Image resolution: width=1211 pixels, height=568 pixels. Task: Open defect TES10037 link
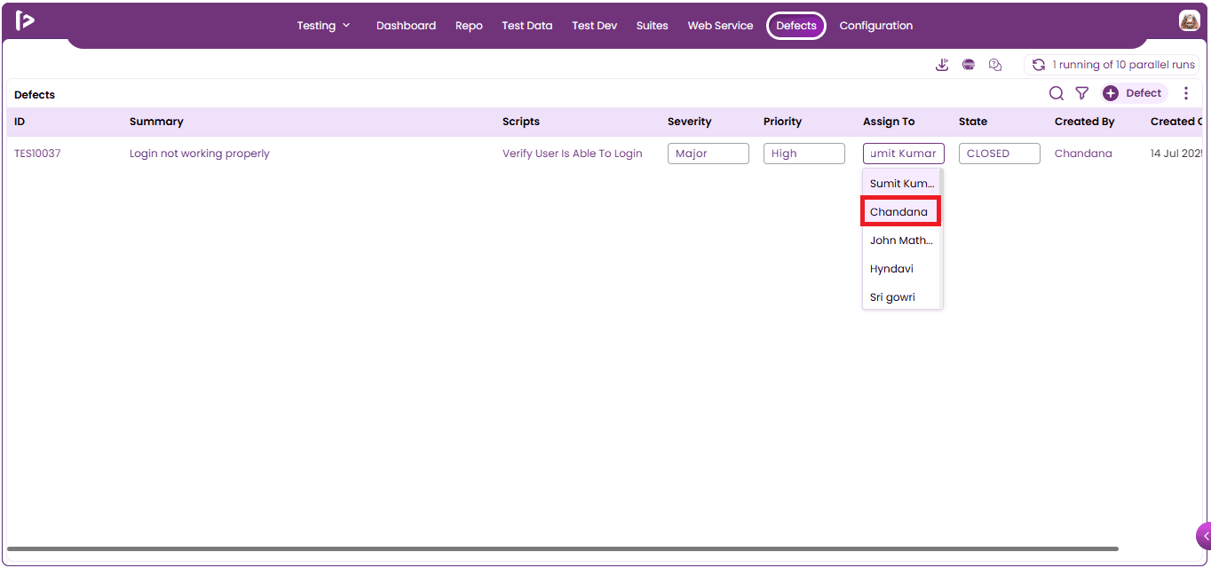point(37,154)
